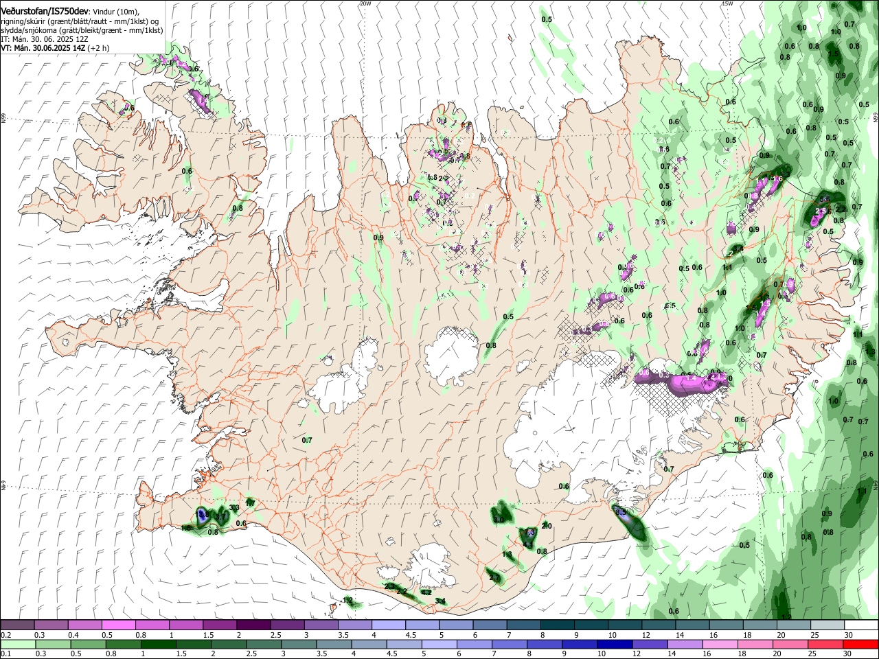Click the '30' label under the white swatch
879x659 pixels.
849,635
